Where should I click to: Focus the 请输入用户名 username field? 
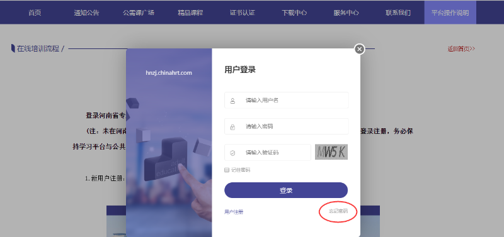click(x=286, y=101)
